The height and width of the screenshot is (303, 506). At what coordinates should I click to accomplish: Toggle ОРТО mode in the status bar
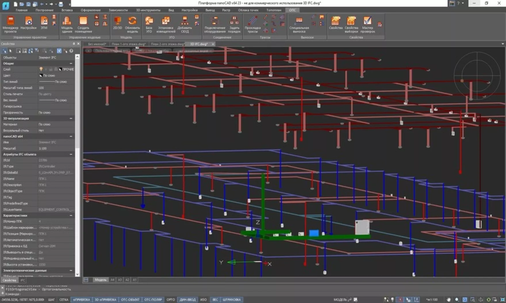(171, 299)
